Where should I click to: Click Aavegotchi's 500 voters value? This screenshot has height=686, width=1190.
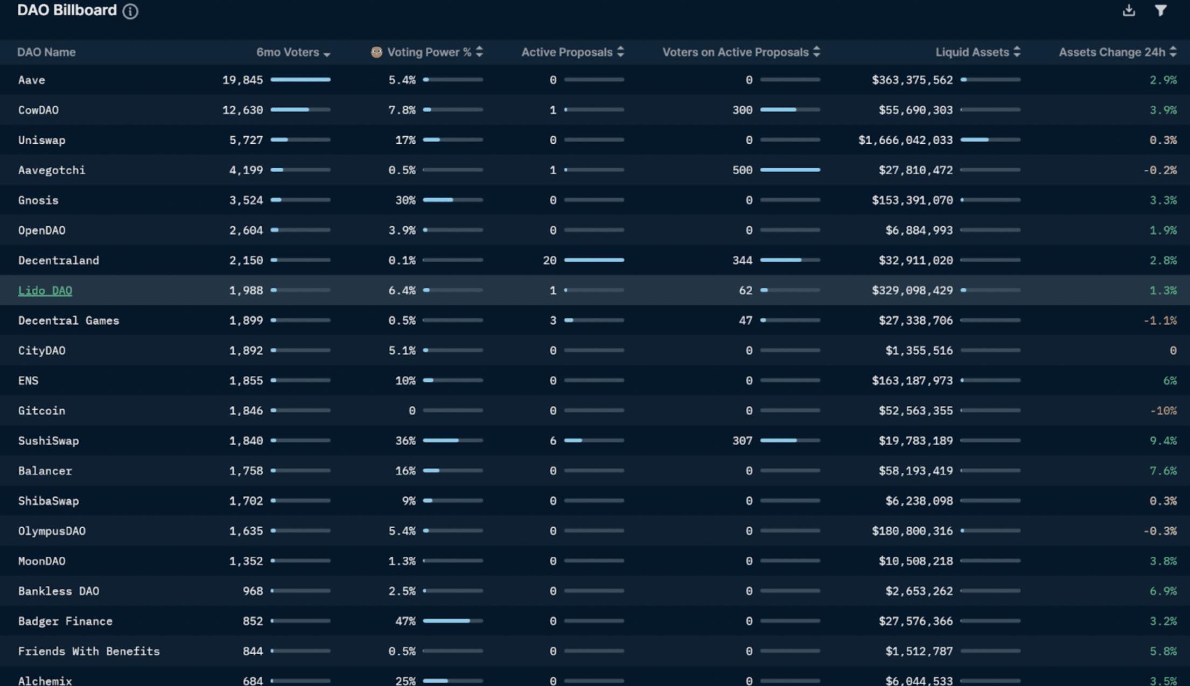(742, 170)
